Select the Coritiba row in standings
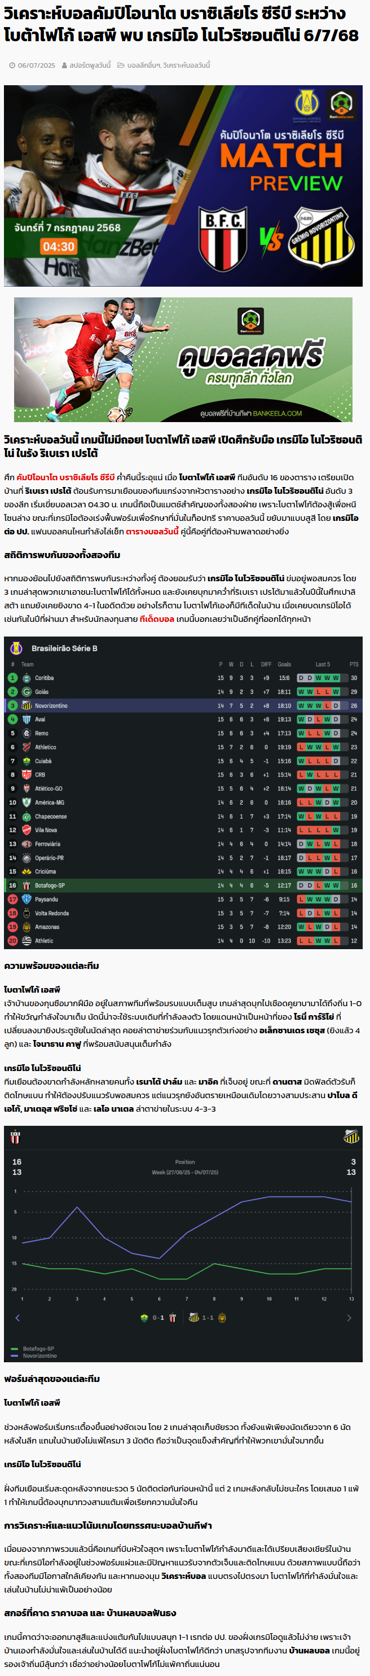This screenshot has height=1676, width=370. click(x=183, y=678)
